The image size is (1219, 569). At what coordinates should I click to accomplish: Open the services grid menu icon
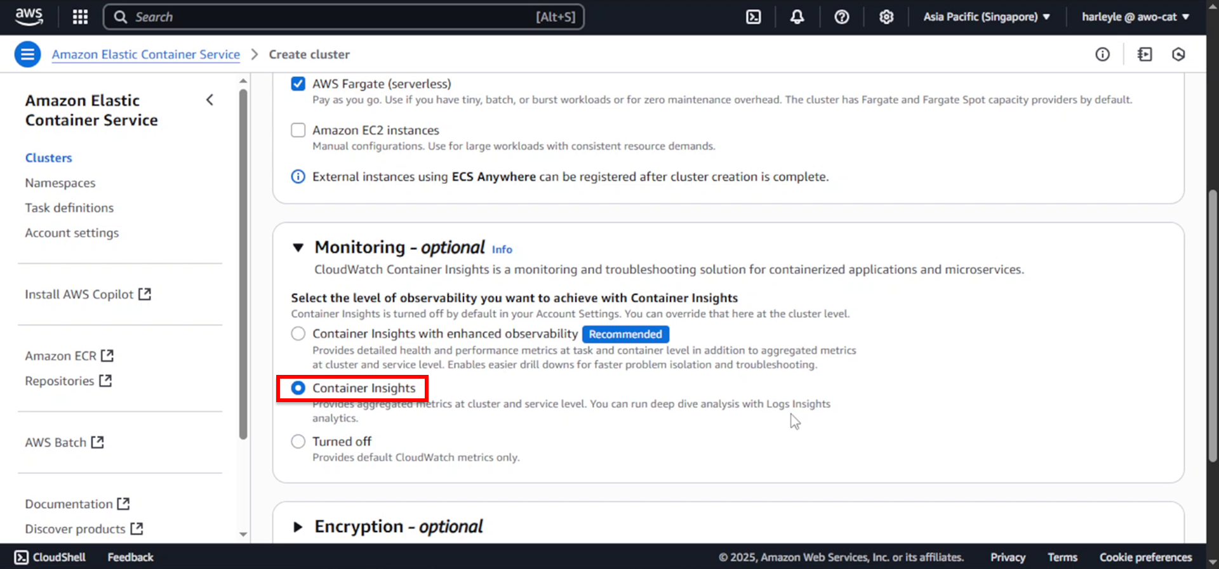[80, 17]
